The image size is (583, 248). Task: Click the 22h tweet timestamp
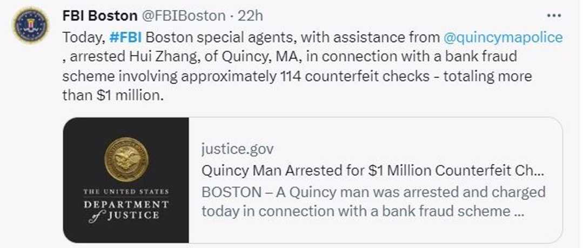[250, 16]
